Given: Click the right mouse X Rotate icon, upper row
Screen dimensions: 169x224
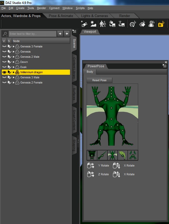Looking at the screenshot, I should [x=117, y=166].
